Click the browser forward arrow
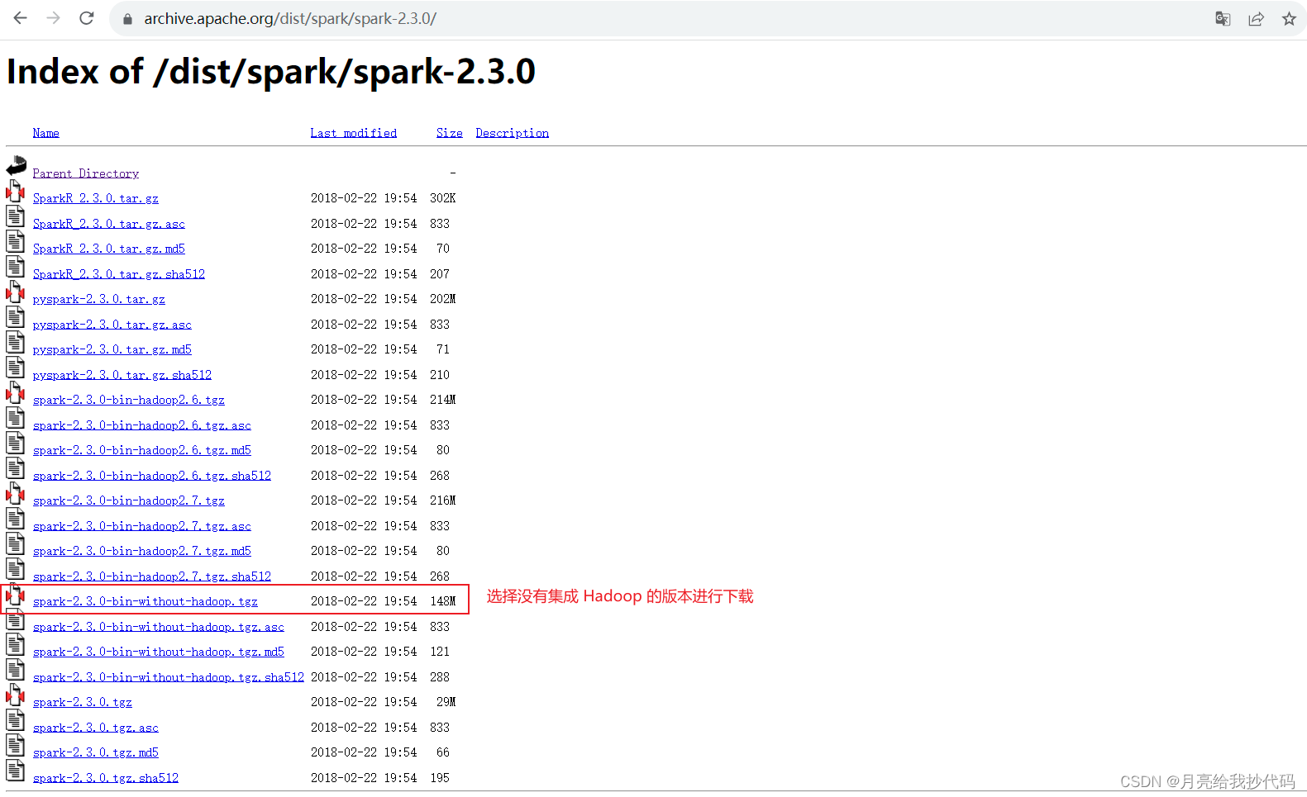 [54, 18]
